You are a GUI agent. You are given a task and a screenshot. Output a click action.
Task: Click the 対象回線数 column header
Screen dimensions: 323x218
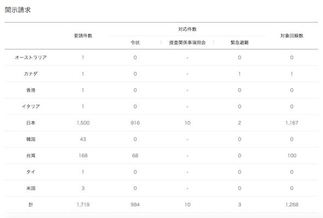292,36
